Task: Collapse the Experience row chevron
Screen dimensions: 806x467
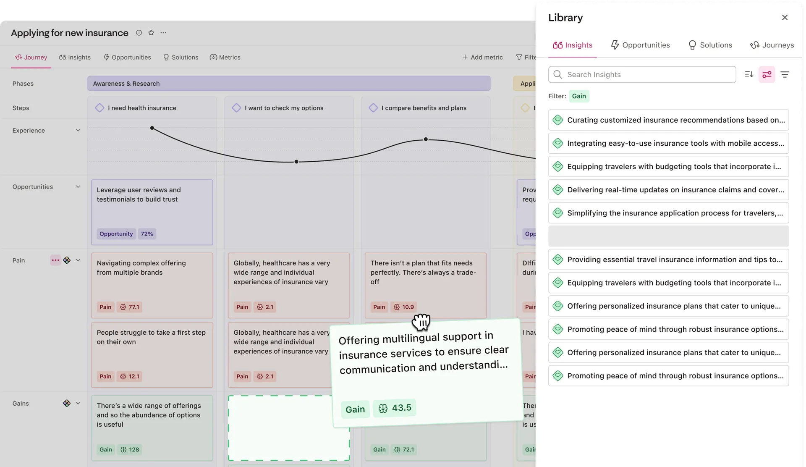Action: [78, 131]
